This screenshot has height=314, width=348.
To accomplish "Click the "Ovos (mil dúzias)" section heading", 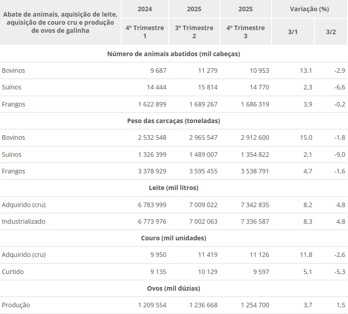I will point(173,288).
